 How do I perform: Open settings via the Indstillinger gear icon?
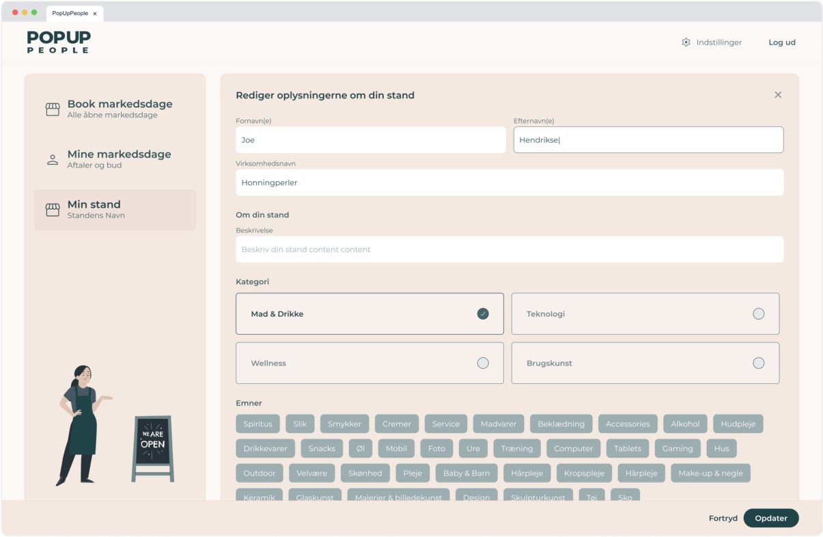point(686,42)
